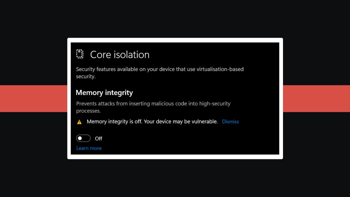
Task: Click the vulnerability alert warning icon
Action: pyautogui.click(x=79, y=121)
